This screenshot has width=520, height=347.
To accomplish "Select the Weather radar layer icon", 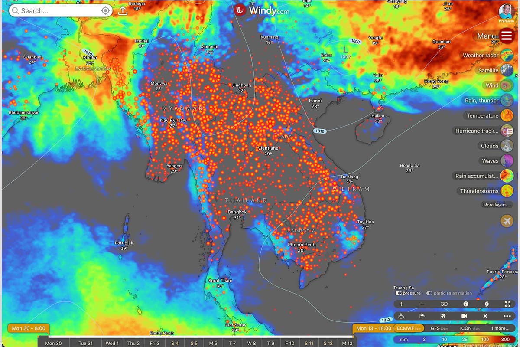I will tap(506, 55).
